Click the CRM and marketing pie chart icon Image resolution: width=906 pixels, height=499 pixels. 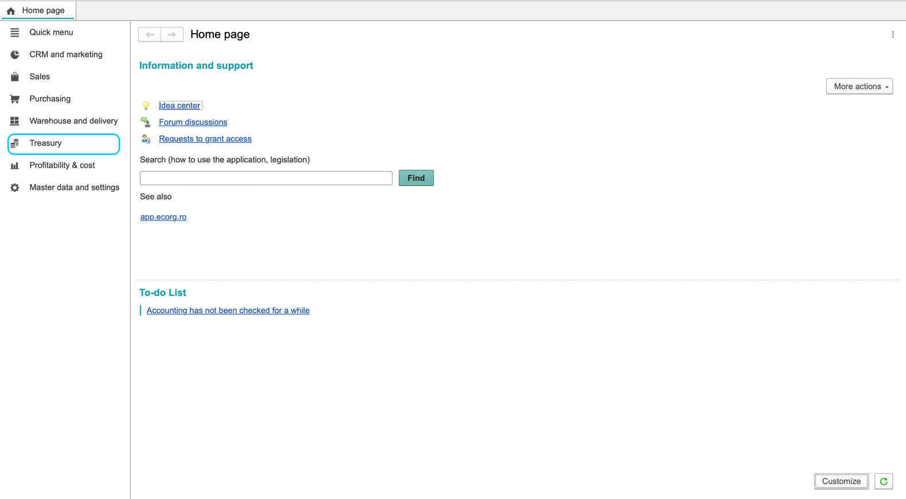point(15,55)
